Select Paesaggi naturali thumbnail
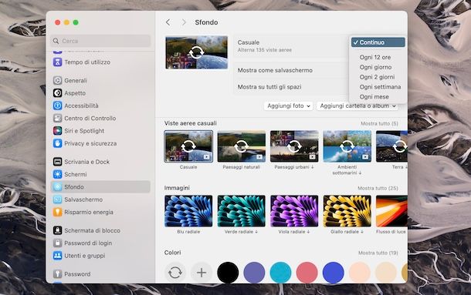 [x=241, y=146]
